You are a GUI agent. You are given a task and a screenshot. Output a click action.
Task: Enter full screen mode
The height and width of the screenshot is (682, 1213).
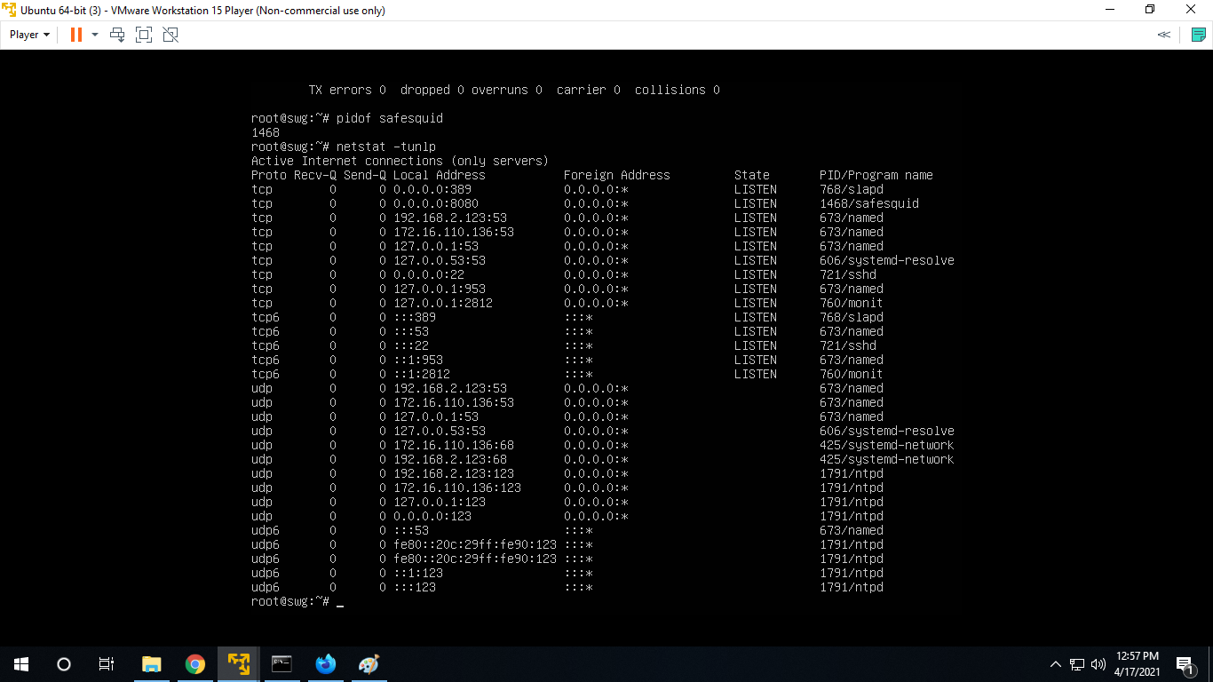tap(144, 35)
